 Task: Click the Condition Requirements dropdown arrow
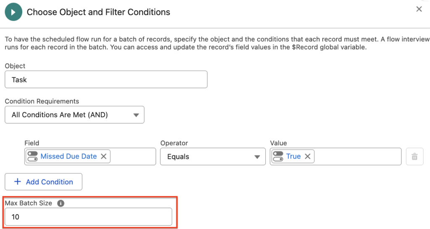136,115
